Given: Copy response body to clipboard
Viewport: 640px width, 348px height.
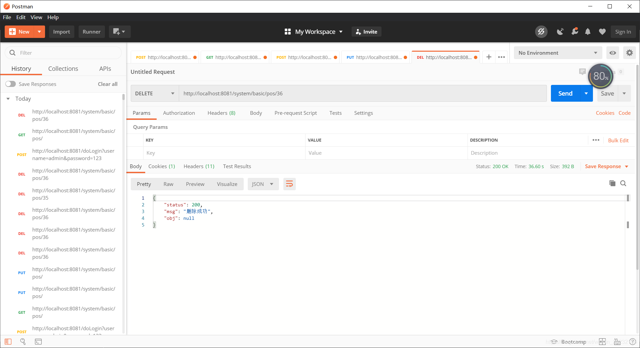Looking at the screenshot, I should tap(612, 183).
